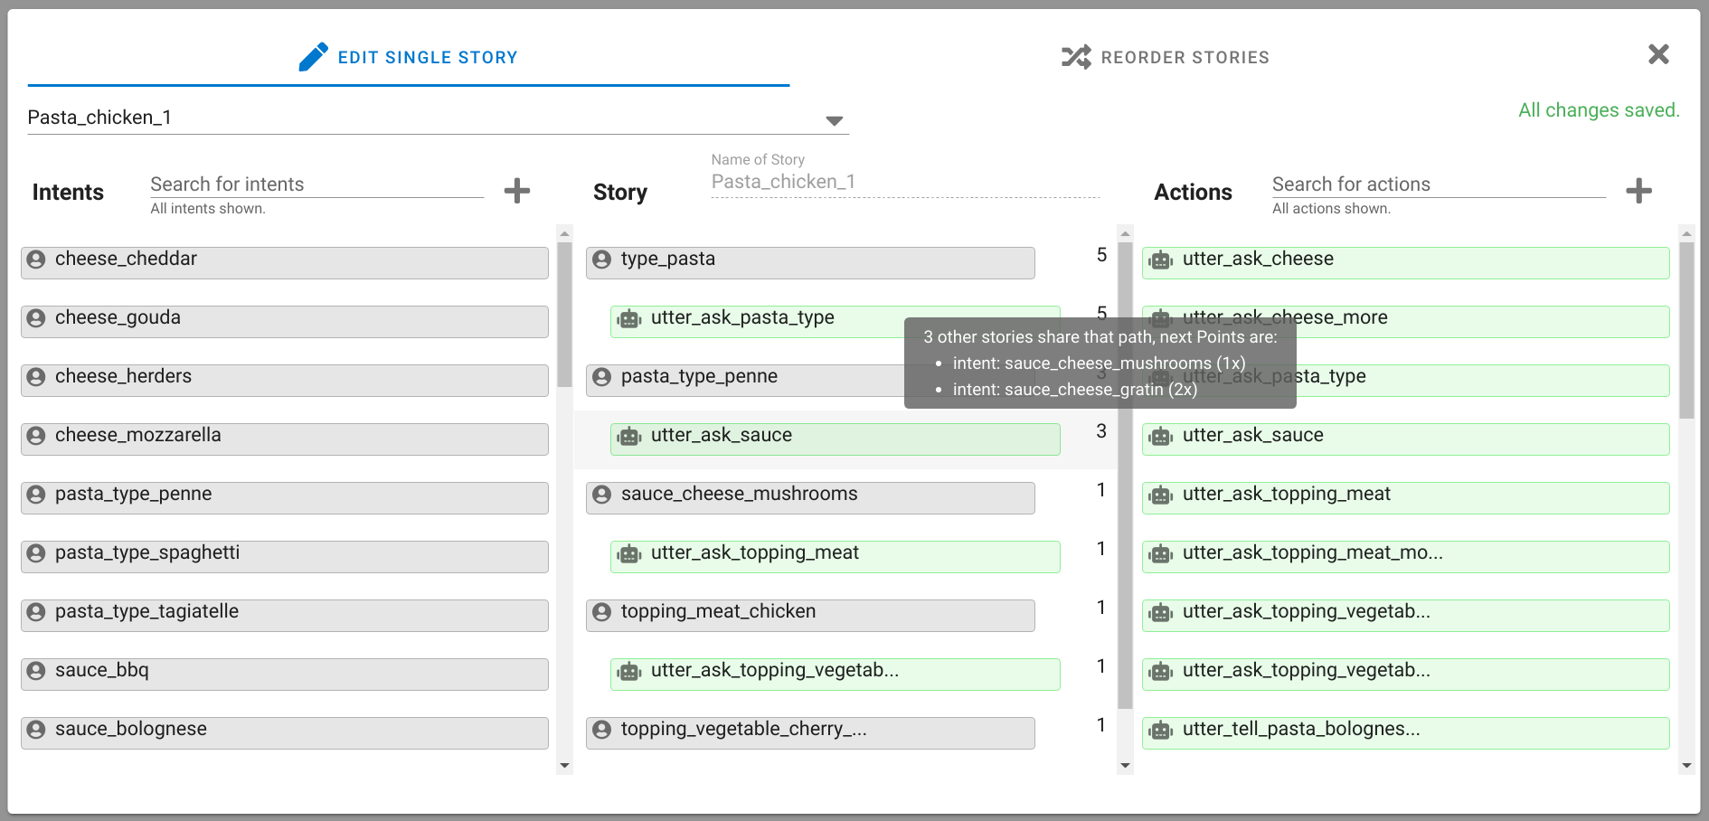Click the user icon on cheese_cheddar intent

point(36,260)
